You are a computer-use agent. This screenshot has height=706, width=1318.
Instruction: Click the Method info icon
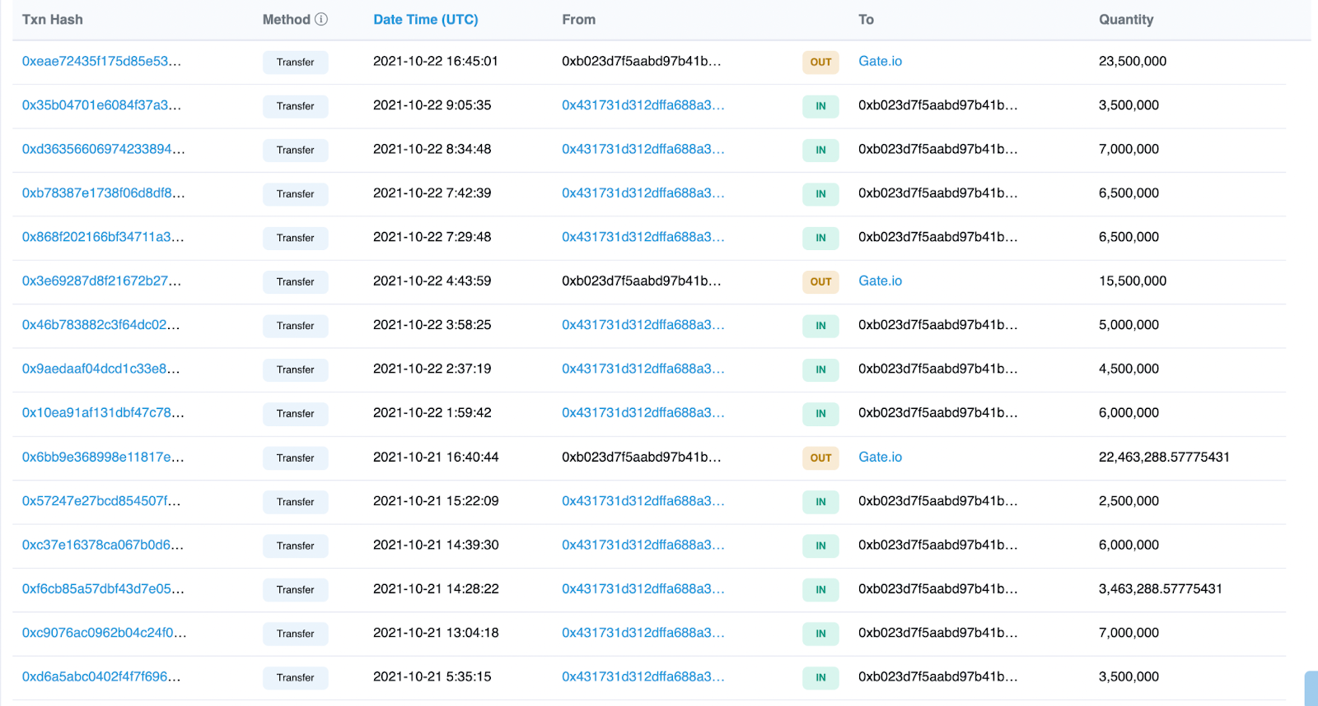321,19
